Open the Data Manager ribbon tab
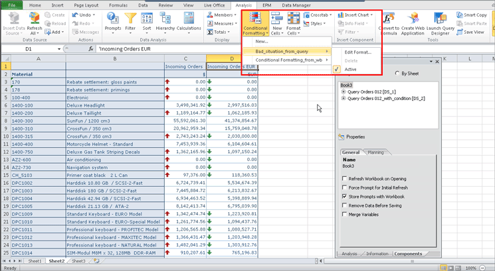The width and height of the screenshot is (495, 271). 296,5
